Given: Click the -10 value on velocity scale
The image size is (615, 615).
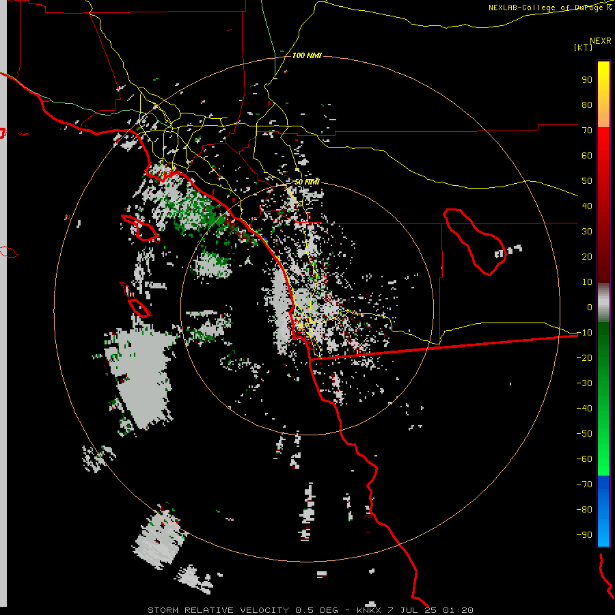Looking at the screenshot, I should point(584,333).
